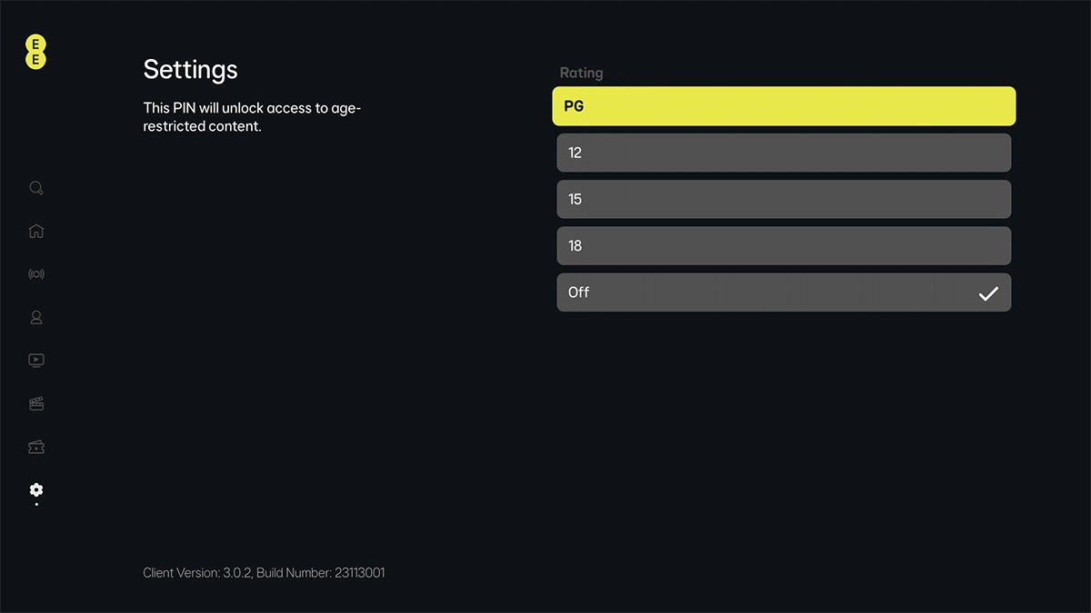
Task: Choose the 18 age rating
Action: [784, 245]
